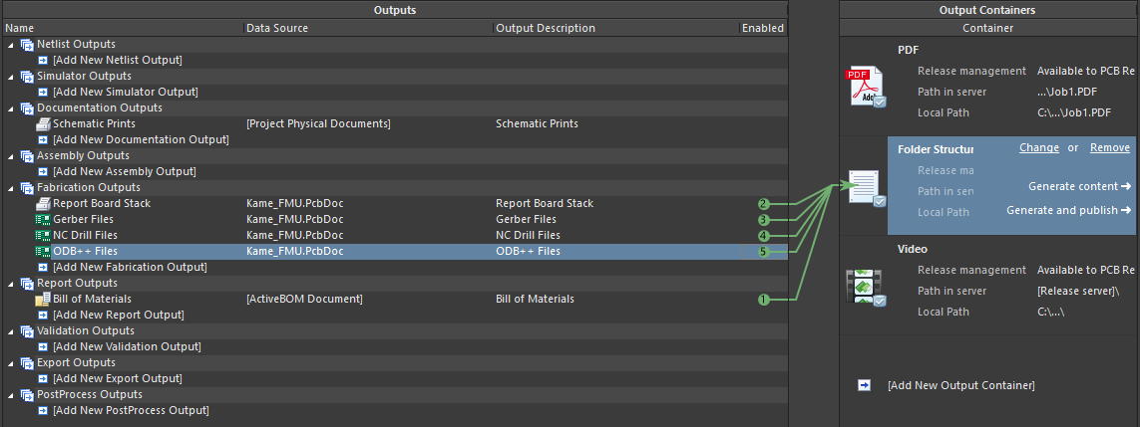
Task: Click the Report Board Stack printer icon
Action: (43, 204)
